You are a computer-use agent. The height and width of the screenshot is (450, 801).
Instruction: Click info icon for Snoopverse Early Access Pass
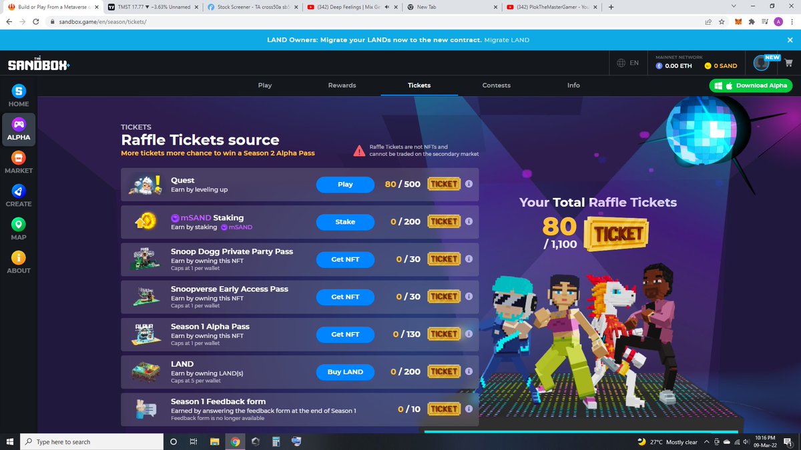[469, 297]
